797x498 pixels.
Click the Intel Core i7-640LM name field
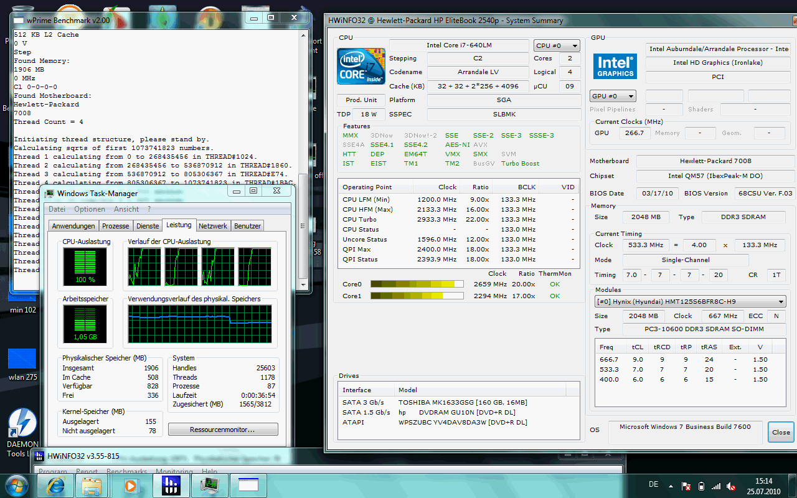click(x=460, y=45)
